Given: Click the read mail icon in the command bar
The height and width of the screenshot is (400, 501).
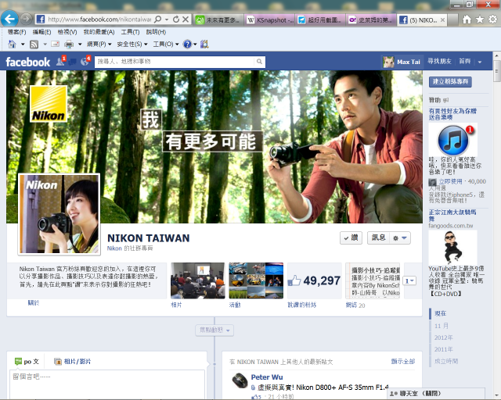Looking at the screenshot, I should tap(55, 44).
